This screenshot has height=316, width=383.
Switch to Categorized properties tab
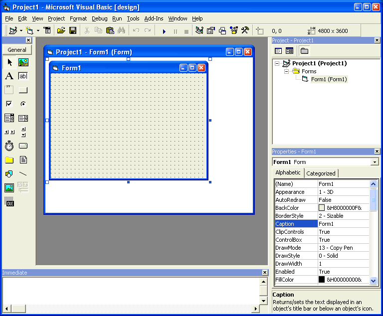tap(321, 173)
